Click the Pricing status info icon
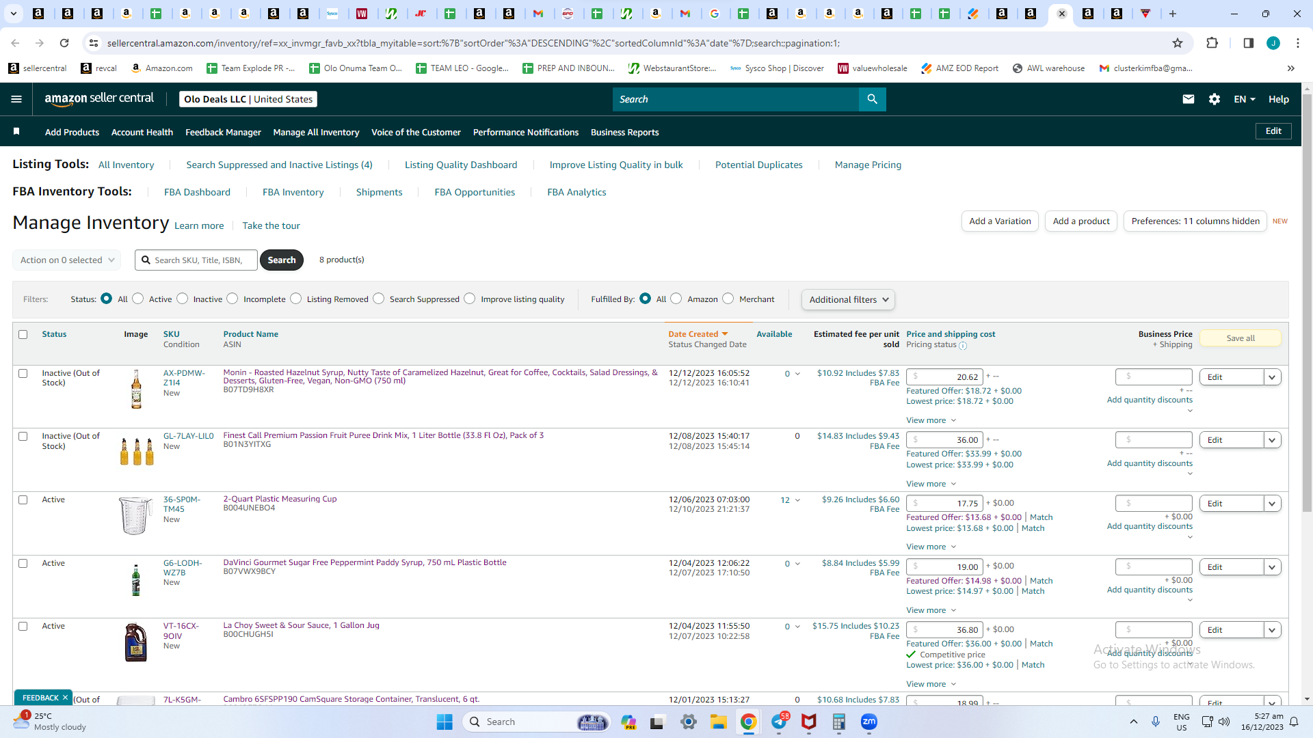Image resolution: width=1313 pixels, height=738 pixels. tap(963, 346)
